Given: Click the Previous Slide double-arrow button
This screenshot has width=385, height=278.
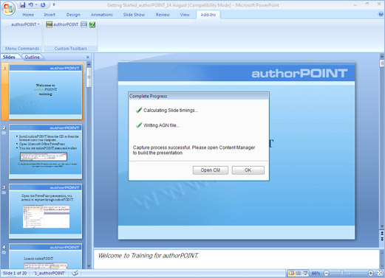Looking at the screenshot, I should 382,233.
